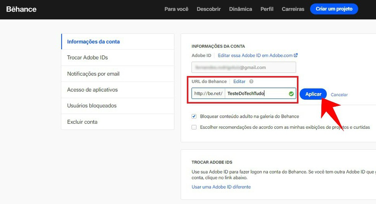Click the INFORMAÇÕES DA CONTA heading
This screenshot has height=204, width=376.
218,46
